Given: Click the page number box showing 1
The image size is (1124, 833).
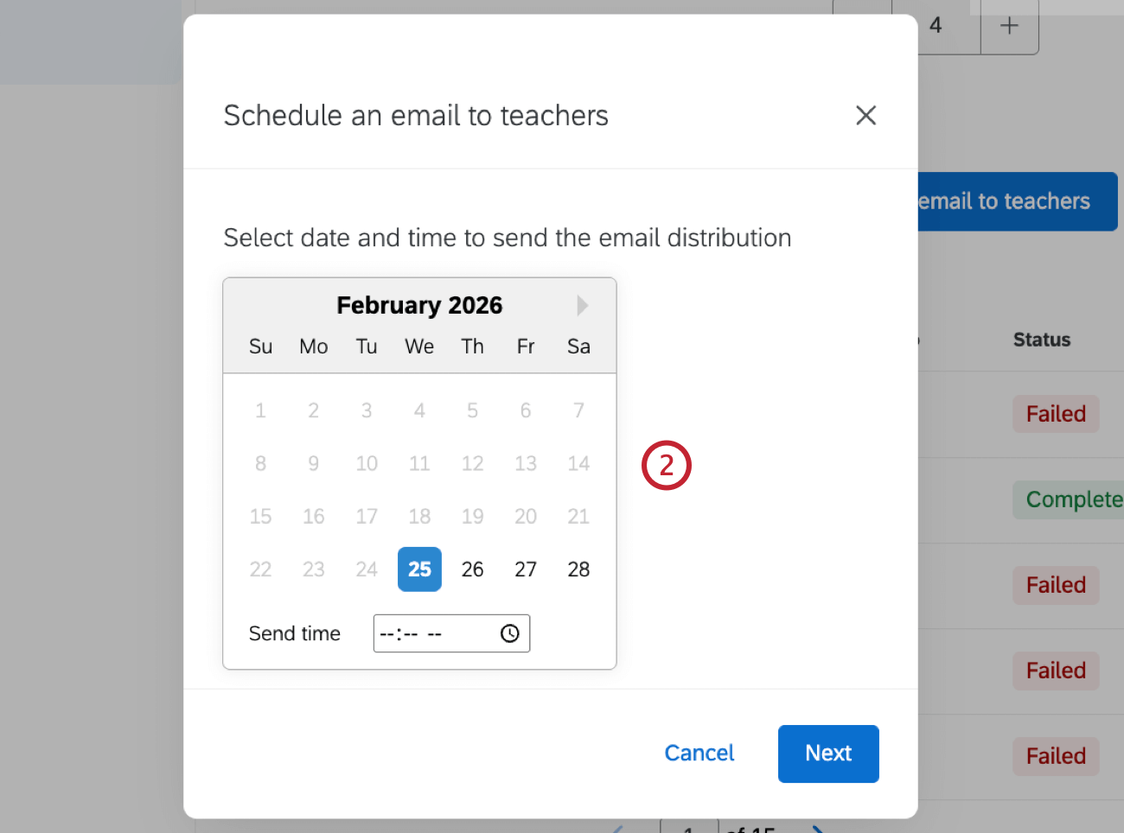Looking at the screenshot, I should [689, 827].
